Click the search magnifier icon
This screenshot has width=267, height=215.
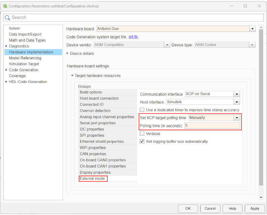7,18
